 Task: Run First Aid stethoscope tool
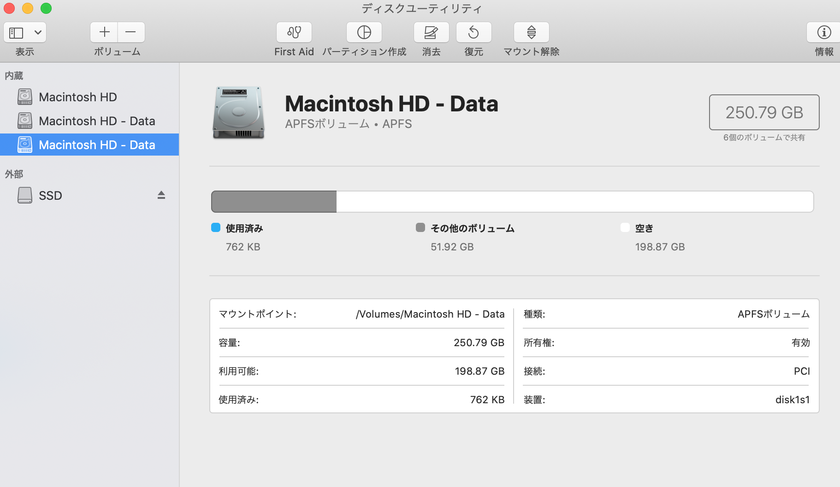click(294, 32)
